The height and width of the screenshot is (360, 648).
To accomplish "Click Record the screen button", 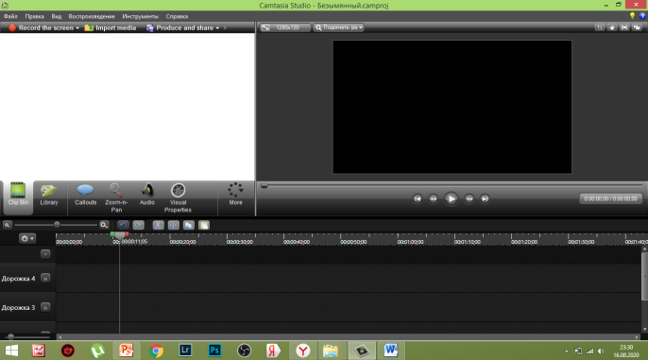I will (x=42, y=27).
